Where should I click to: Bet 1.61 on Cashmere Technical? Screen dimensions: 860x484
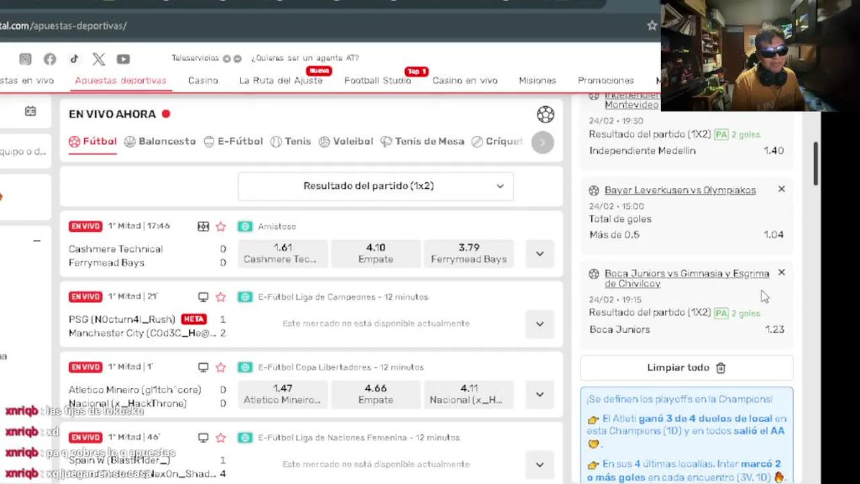pyautogui.click(x=283, y=253)
